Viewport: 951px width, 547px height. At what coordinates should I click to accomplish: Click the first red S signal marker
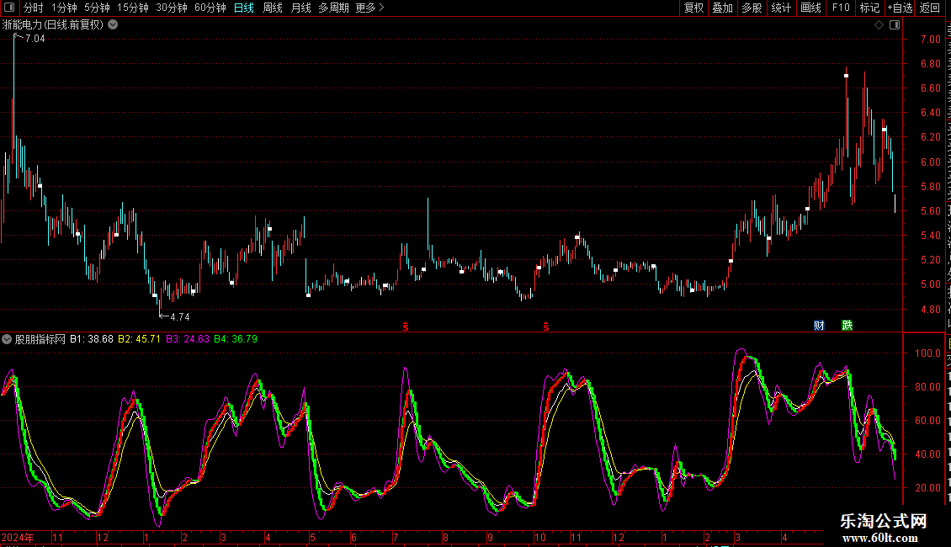pos(406,327)
